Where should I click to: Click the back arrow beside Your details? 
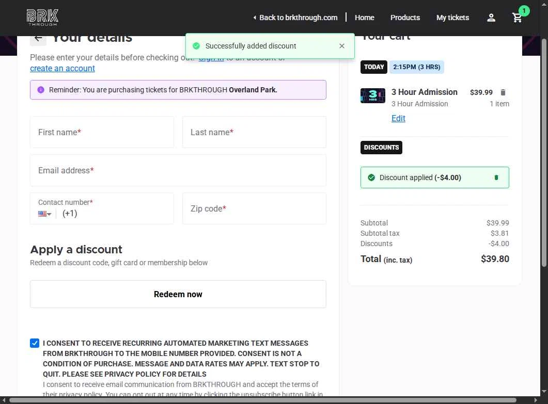(x=38, y=39)
